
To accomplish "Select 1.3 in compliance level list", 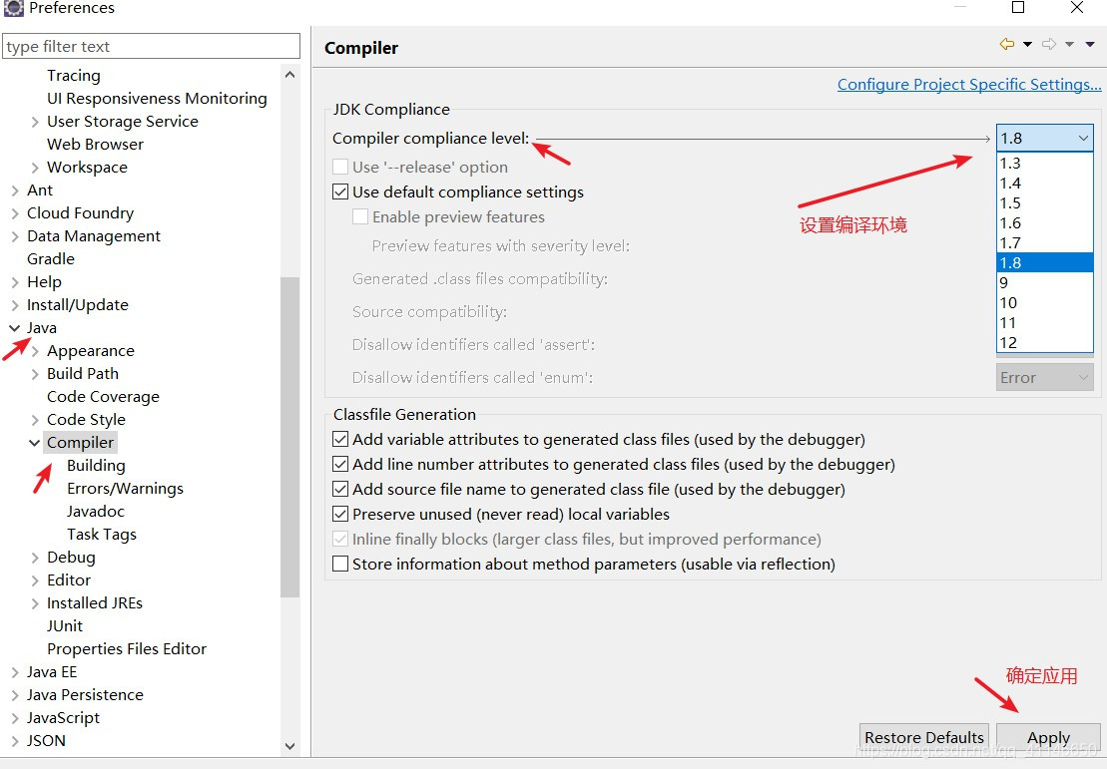I will (x=1045, y=163).
